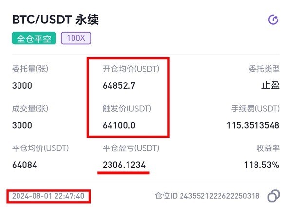Image resolution: width=292 pixels, height=207 pixels.
Task: Tap the 100X leverage badge
Action: coord(76,38)
